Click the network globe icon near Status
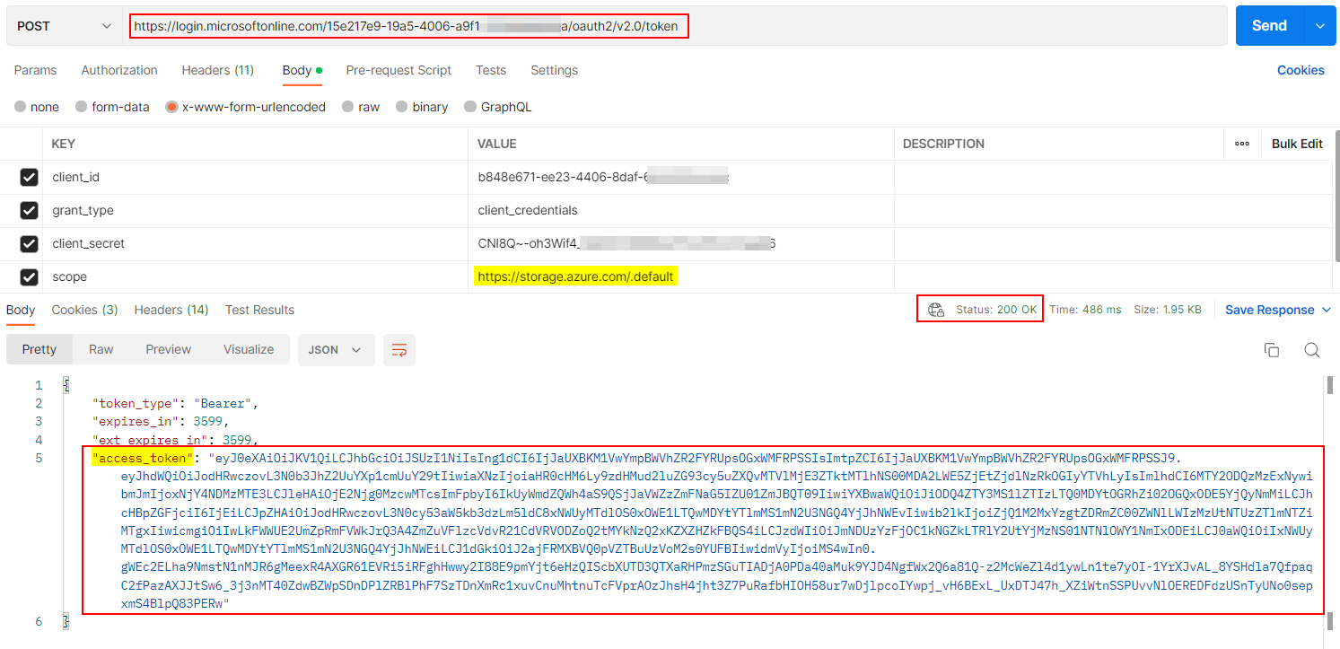 (936, 310)
